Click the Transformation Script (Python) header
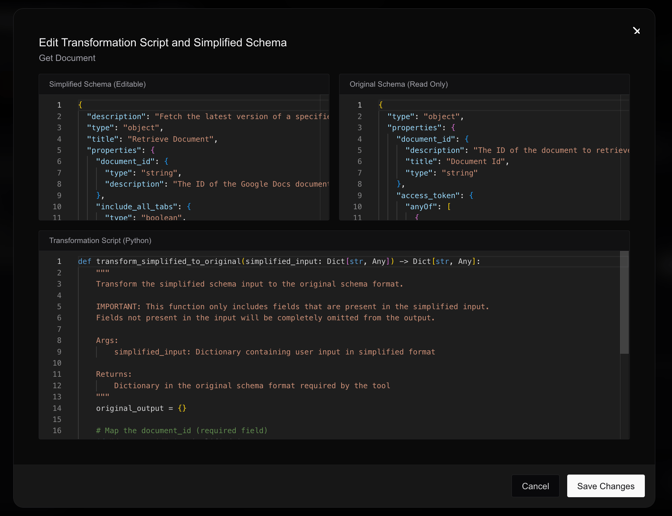Viewport: 672px width, 516px height. 100,241
